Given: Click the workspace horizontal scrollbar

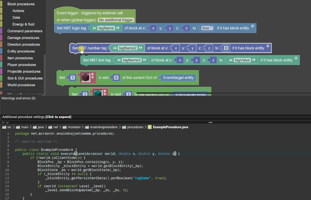Looking at the screenshot, I should pyautogui.click(x=223, y=93).
